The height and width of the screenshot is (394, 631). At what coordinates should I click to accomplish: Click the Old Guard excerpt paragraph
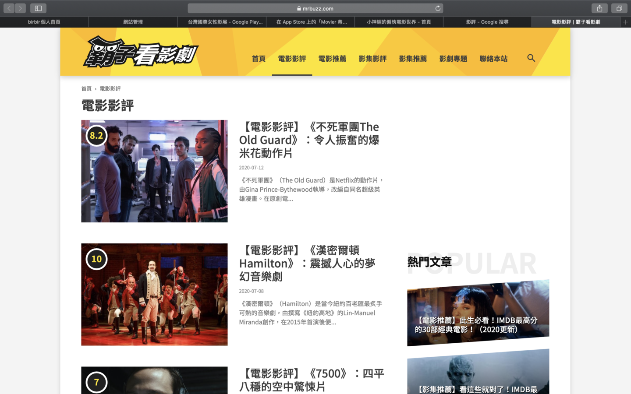point(311,189)
